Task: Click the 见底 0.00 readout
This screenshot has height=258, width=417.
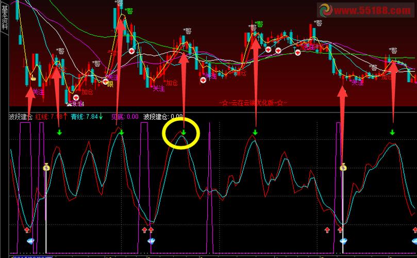Action: tap(125, 117)
